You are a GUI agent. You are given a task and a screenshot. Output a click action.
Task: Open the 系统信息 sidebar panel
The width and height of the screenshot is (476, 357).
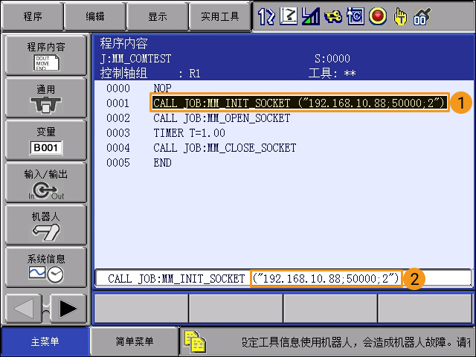tap(46, 268)
